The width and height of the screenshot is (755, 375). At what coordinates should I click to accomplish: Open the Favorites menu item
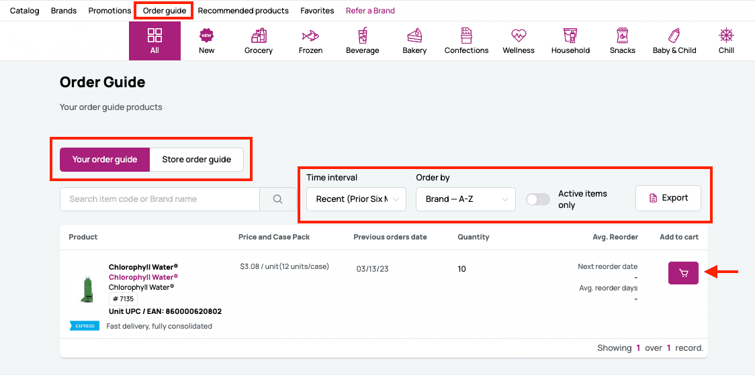click(x=317, y=11)
